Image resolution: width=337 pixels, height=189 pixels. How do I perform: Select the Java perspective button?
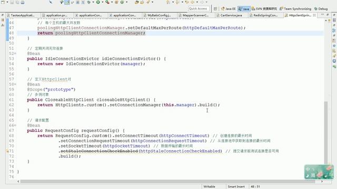tap(244, 9)
